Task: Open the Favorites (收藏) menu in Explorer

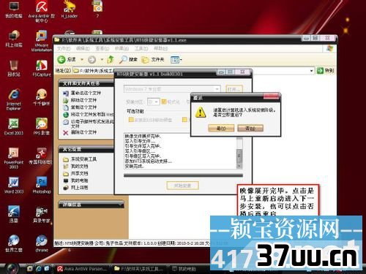Action: [x=122, y=48]
